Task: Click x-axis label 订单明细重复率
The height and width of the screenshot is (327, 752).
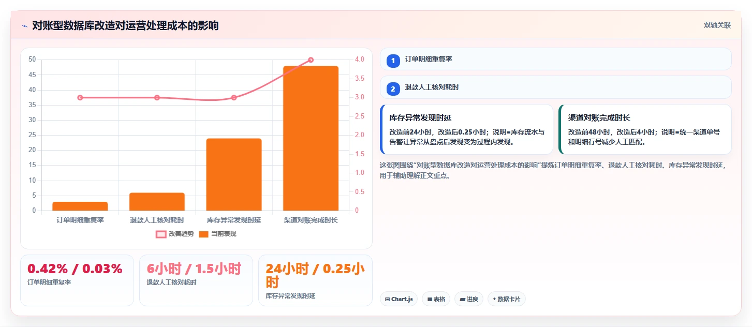Action: [80, 220]
